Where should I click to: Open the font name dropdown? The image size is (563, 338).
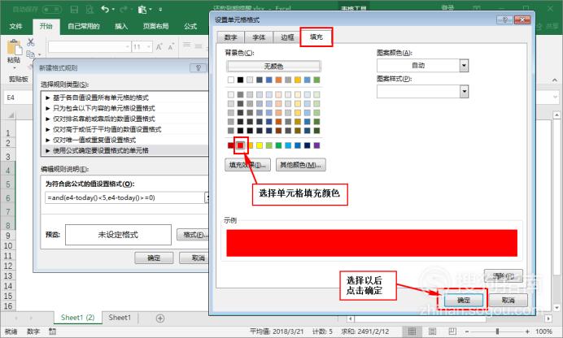point(127,46)
